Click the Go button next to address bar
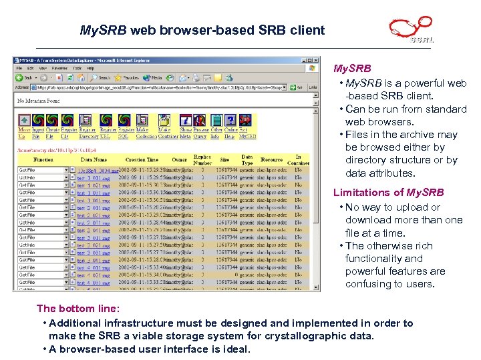Image resolution: width=481 pixels, height=360 pixels. pyautogui.click(x=297, y=87)
